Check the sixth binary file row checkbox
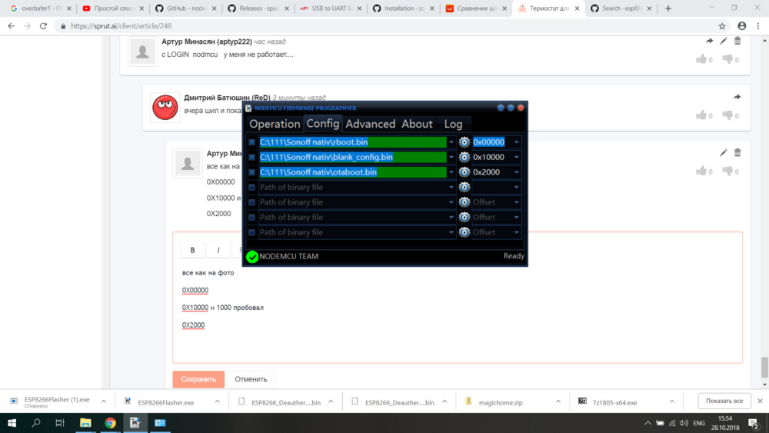769x433 pixels. tap(252, 217)
